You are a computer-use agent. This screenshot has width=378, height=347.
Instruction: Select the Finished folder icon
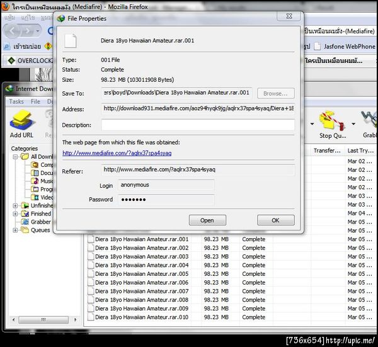point(25,213)
